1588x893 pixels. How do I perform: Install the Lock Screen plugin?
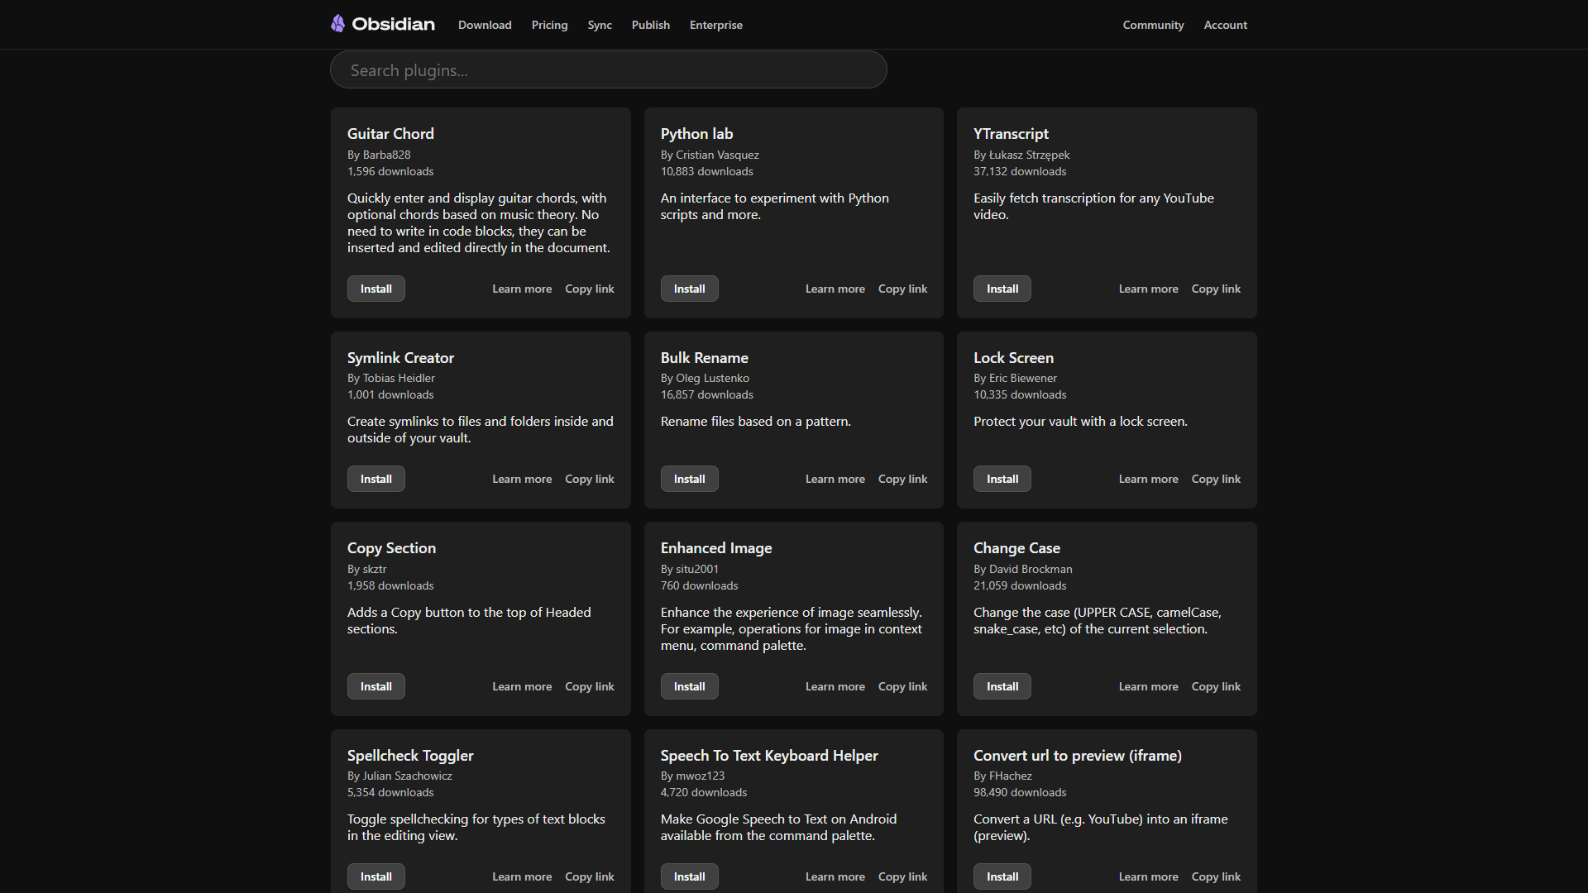coord(1002,479)
